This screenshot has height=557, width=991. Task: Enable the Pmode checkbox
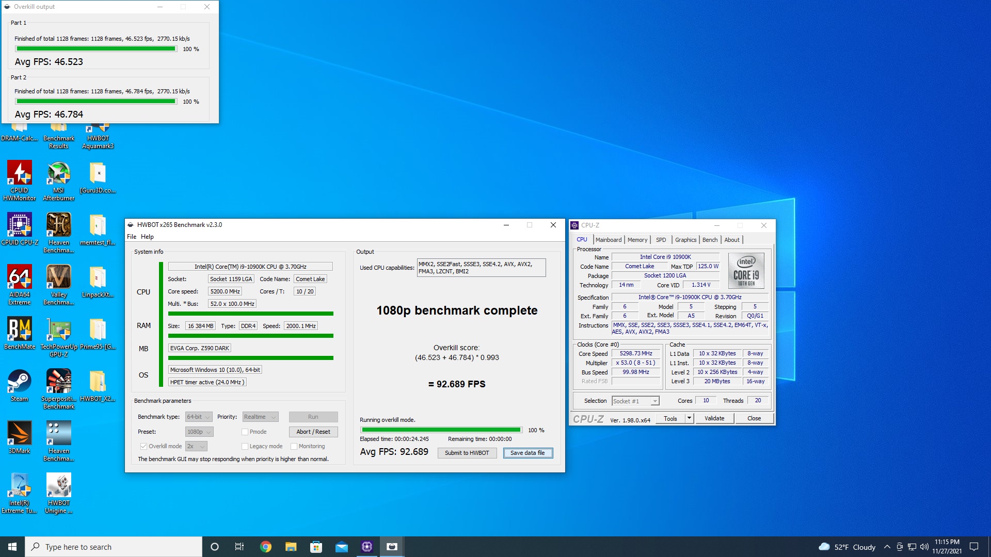tap(245, 432)
